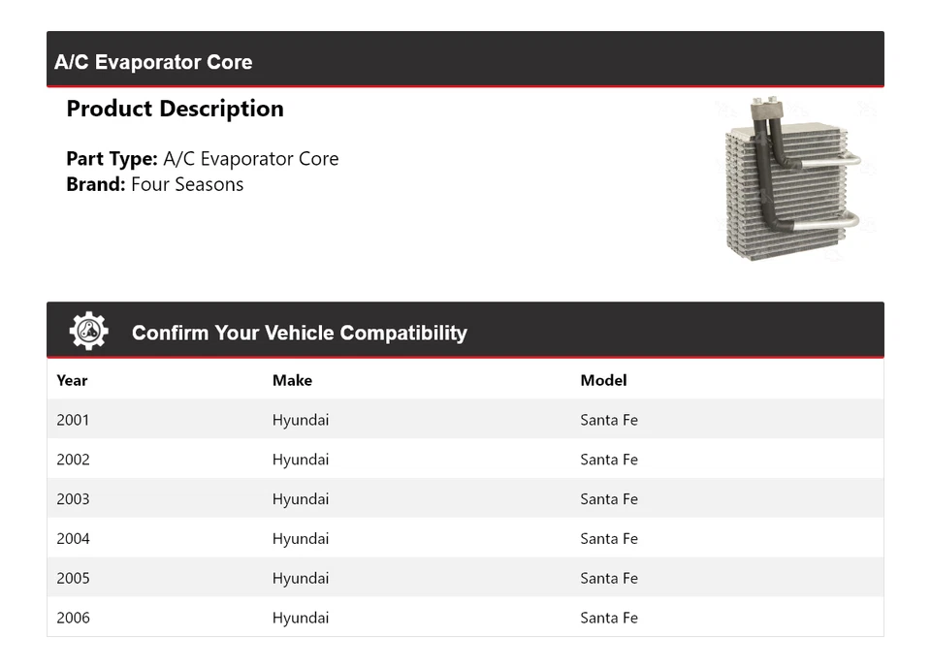Screen dimensions: 931x668
Task: Click the 2004 year cell
Action: click(x=73, y=539)
